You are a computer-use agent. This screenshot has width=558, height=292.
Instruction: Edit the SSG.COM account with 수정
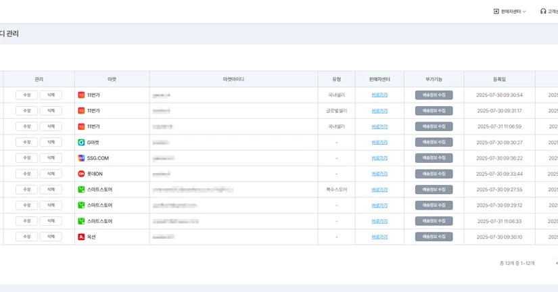[26, 158]
